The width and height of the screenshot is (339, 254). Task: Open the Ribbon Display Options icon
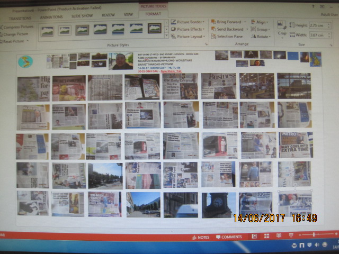click(x=322, y=6)
